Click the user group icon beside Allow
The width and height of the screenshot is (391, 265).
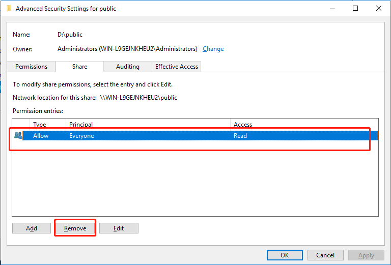19,135
